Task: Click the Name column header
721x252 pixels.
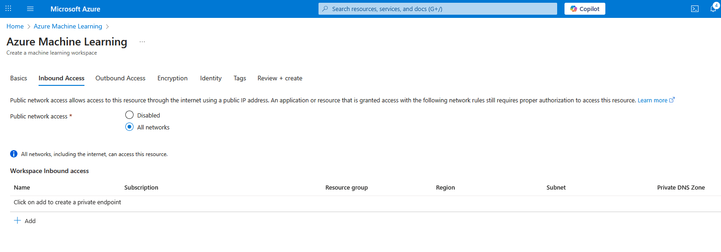Action: tap(22, 187)
